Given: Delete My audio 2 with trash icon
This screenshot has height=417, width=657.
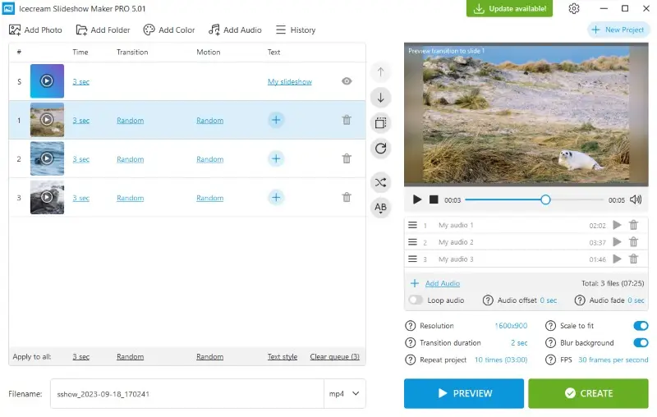Looking at the screenshot, I should (633, 242).
